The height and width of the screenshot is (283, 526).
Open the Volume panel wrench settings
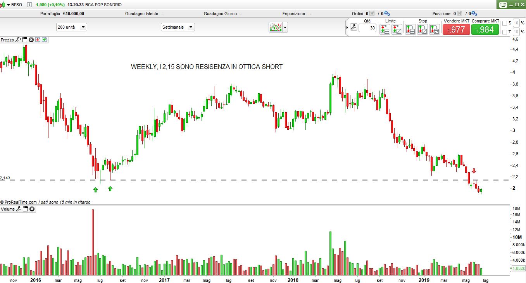[18, 209]
